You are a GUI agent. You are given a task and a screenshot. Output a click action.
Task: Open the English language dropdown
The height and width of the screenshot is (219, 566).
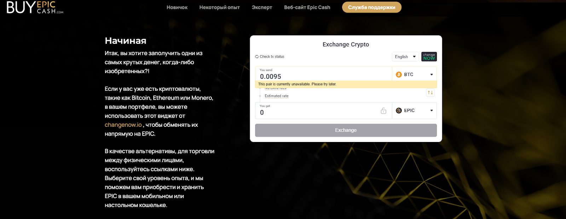click(405, 57)
